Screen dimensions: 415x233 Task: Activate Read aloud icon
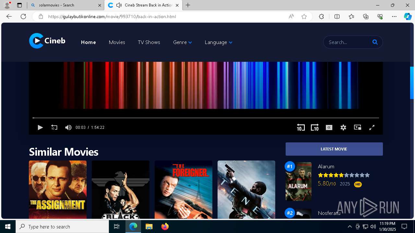point(291,17)
